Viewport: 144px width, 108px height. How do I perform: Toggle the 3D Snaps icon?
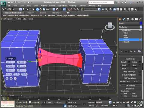(x=68, y=9)
